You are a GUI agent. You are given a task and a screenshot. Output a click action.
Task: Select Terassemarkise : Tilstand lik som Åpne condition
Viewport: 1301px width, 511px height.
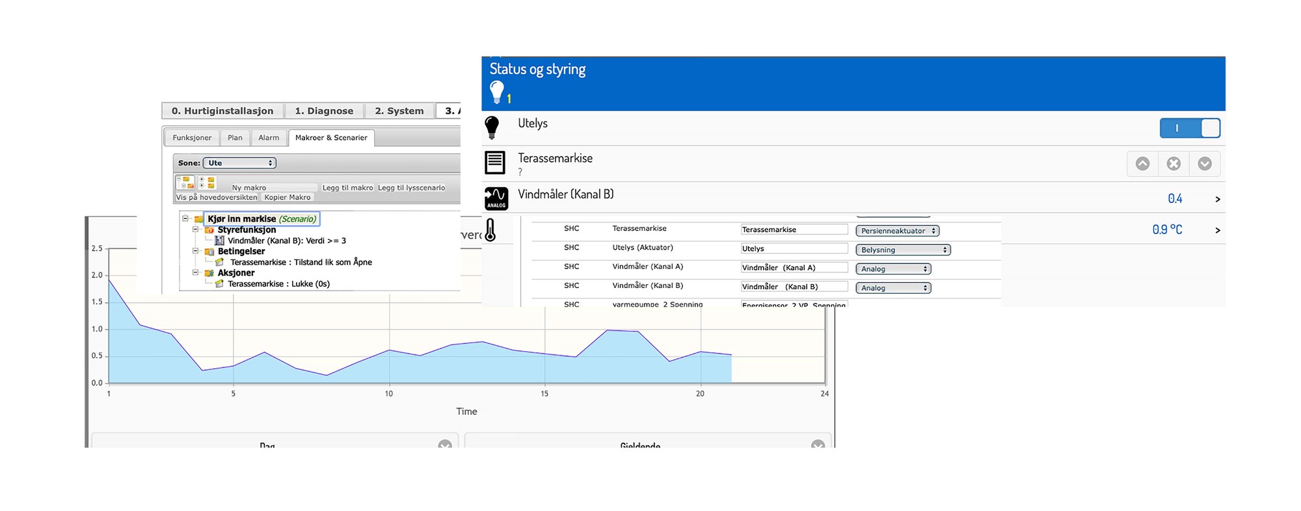tap(301, 262)
